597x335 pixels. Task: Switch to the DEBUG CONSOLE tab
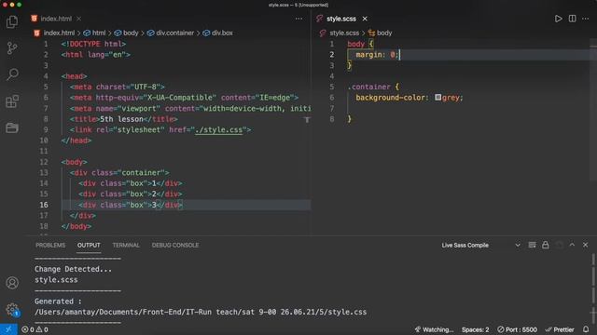[175, 246]
